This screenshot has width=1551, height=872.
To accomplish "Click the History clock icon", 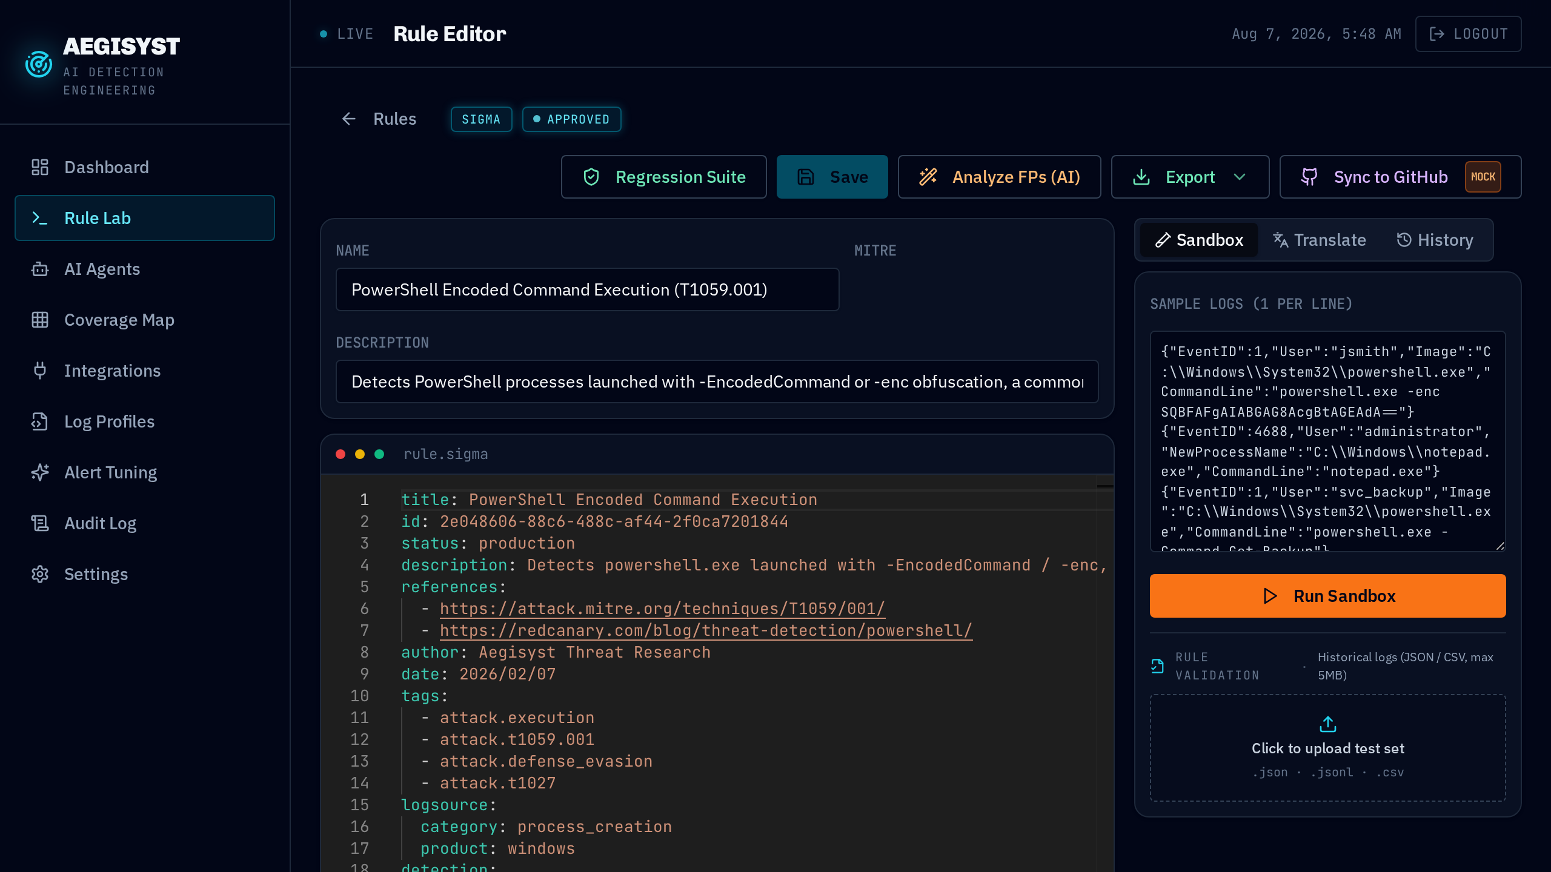I will click(1404, 240).
